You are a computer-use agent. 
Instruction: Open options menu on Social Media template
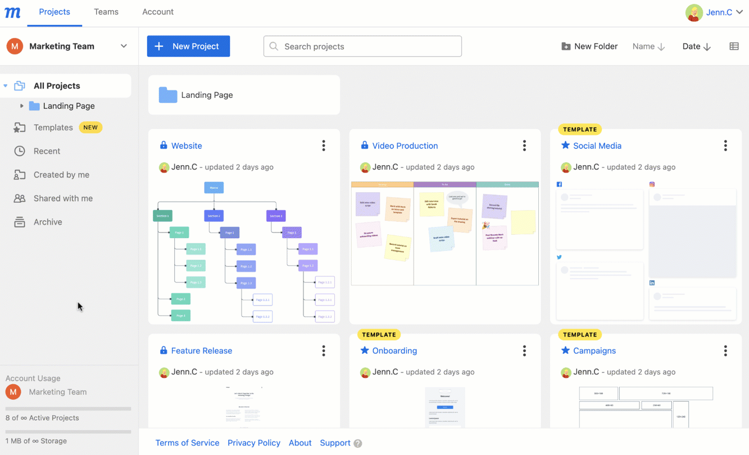725,145
